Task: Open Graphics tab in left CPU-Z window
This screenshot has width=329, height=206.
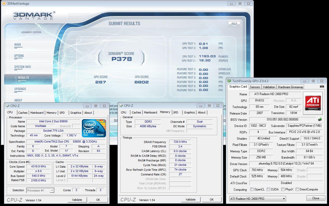Action: click(76, 113)
